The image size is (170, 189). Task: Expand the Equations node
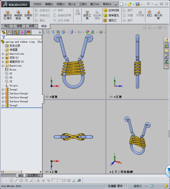[3, 66]
